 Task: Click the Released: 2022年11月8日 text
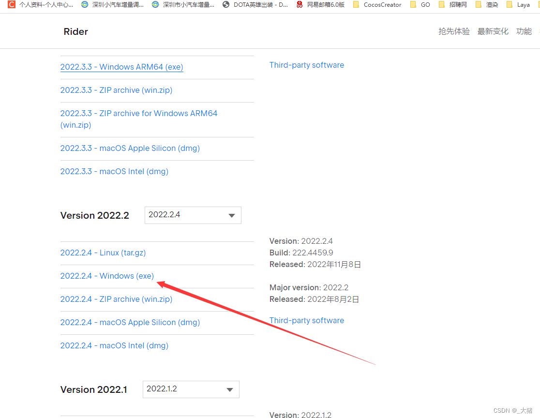315,265
